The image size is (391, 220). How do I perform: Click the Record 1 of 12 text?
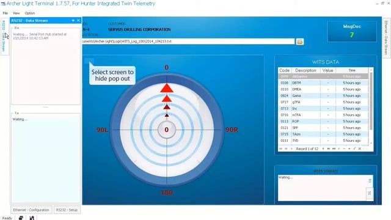point(307,148)
